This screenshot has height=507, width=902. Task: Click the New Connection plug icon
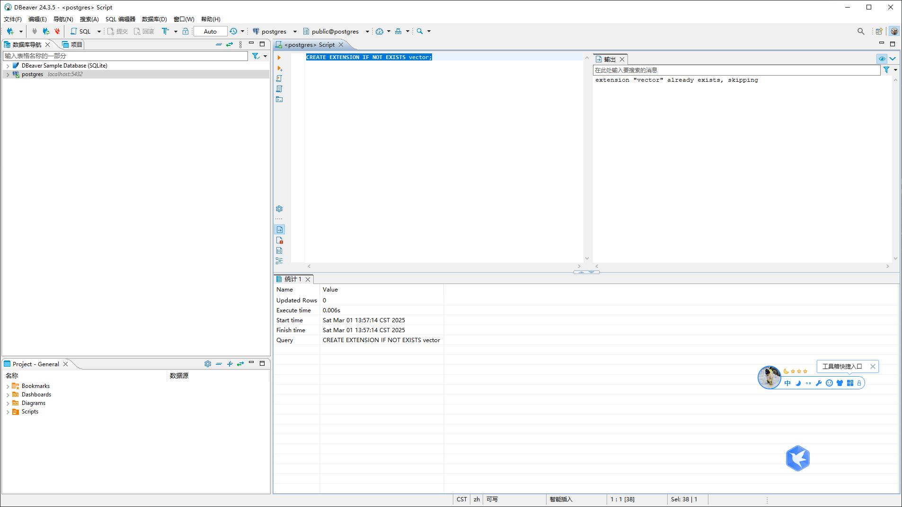point(10,31)
